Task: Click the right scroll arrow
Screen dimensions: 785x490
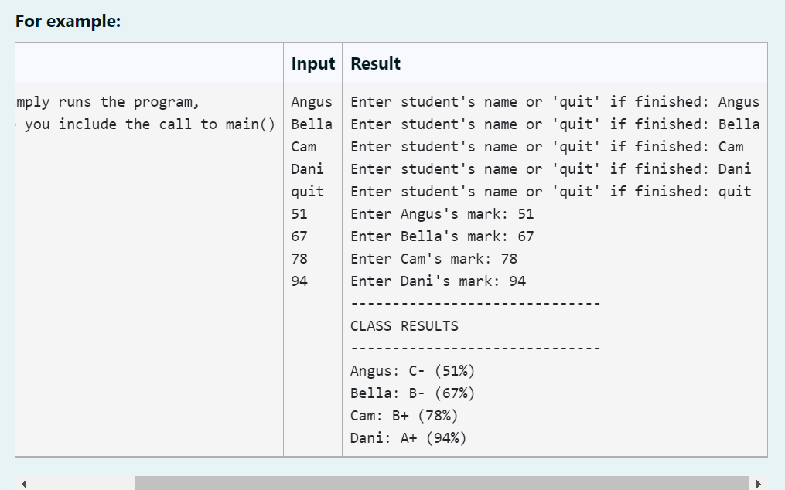Action: point(758,484)
